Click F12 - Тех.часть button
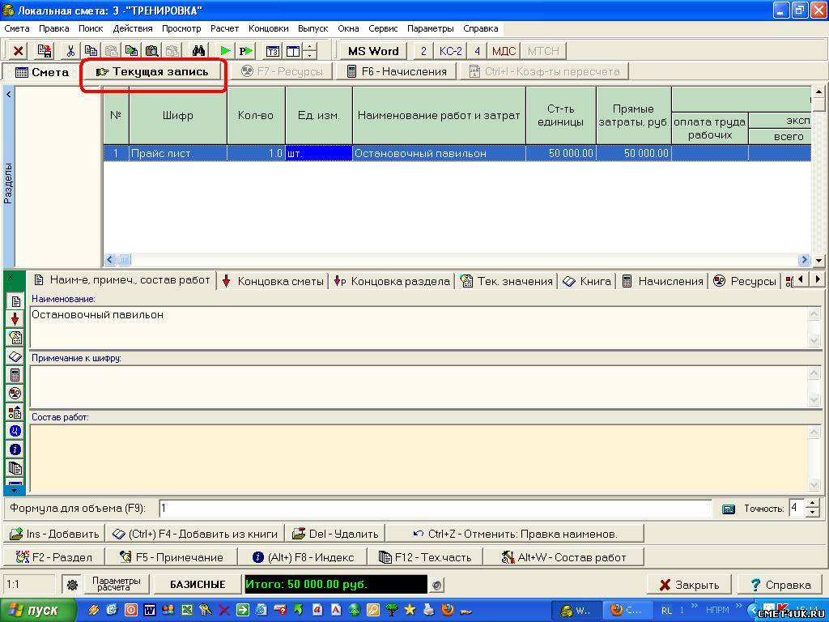 click(424, 557)
